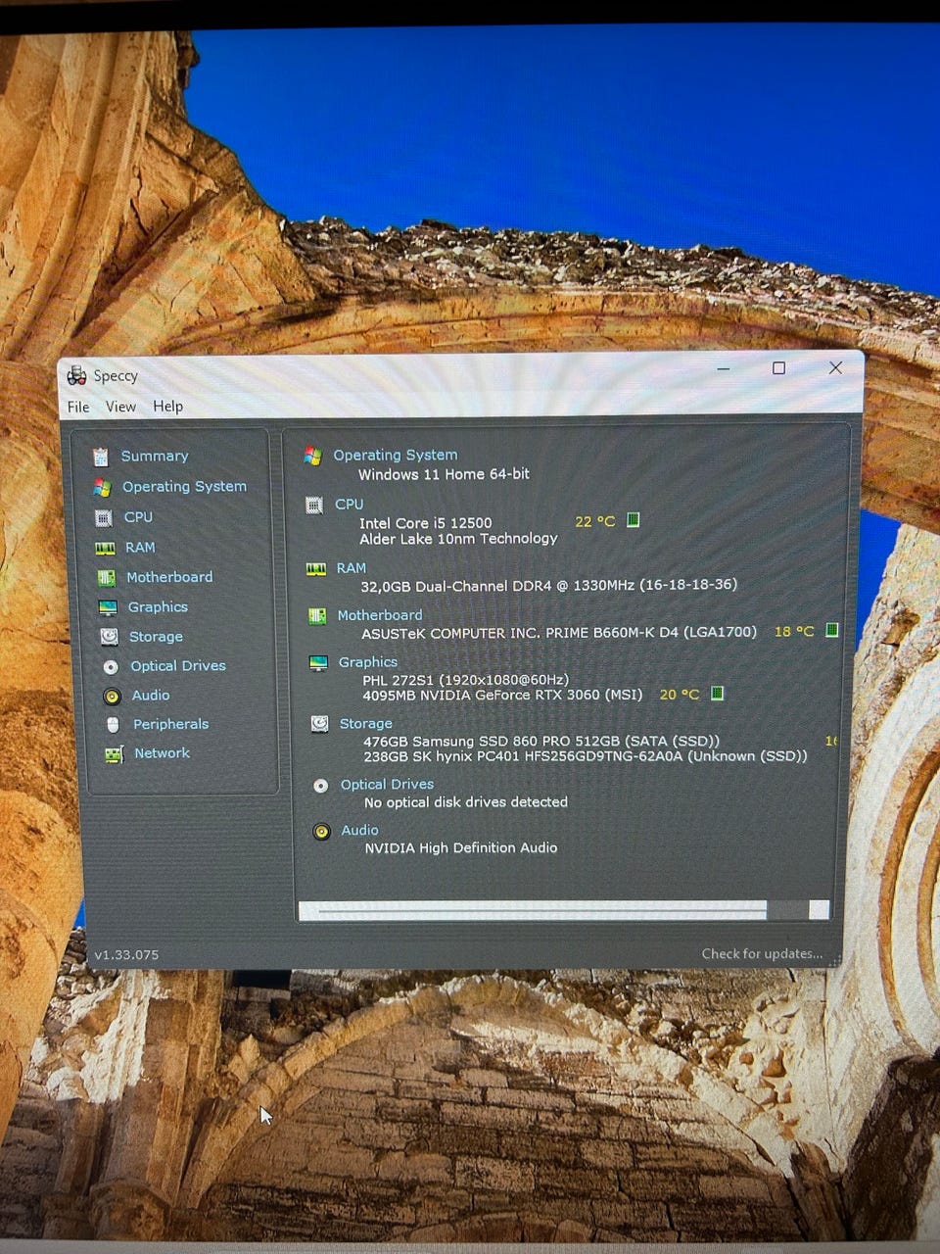Image resolution: width=940 pixels, height=1254 pixels.
Task: Click the motherboard temperature 18 °C
Action: pyautogui.click(x=794, y=631)
